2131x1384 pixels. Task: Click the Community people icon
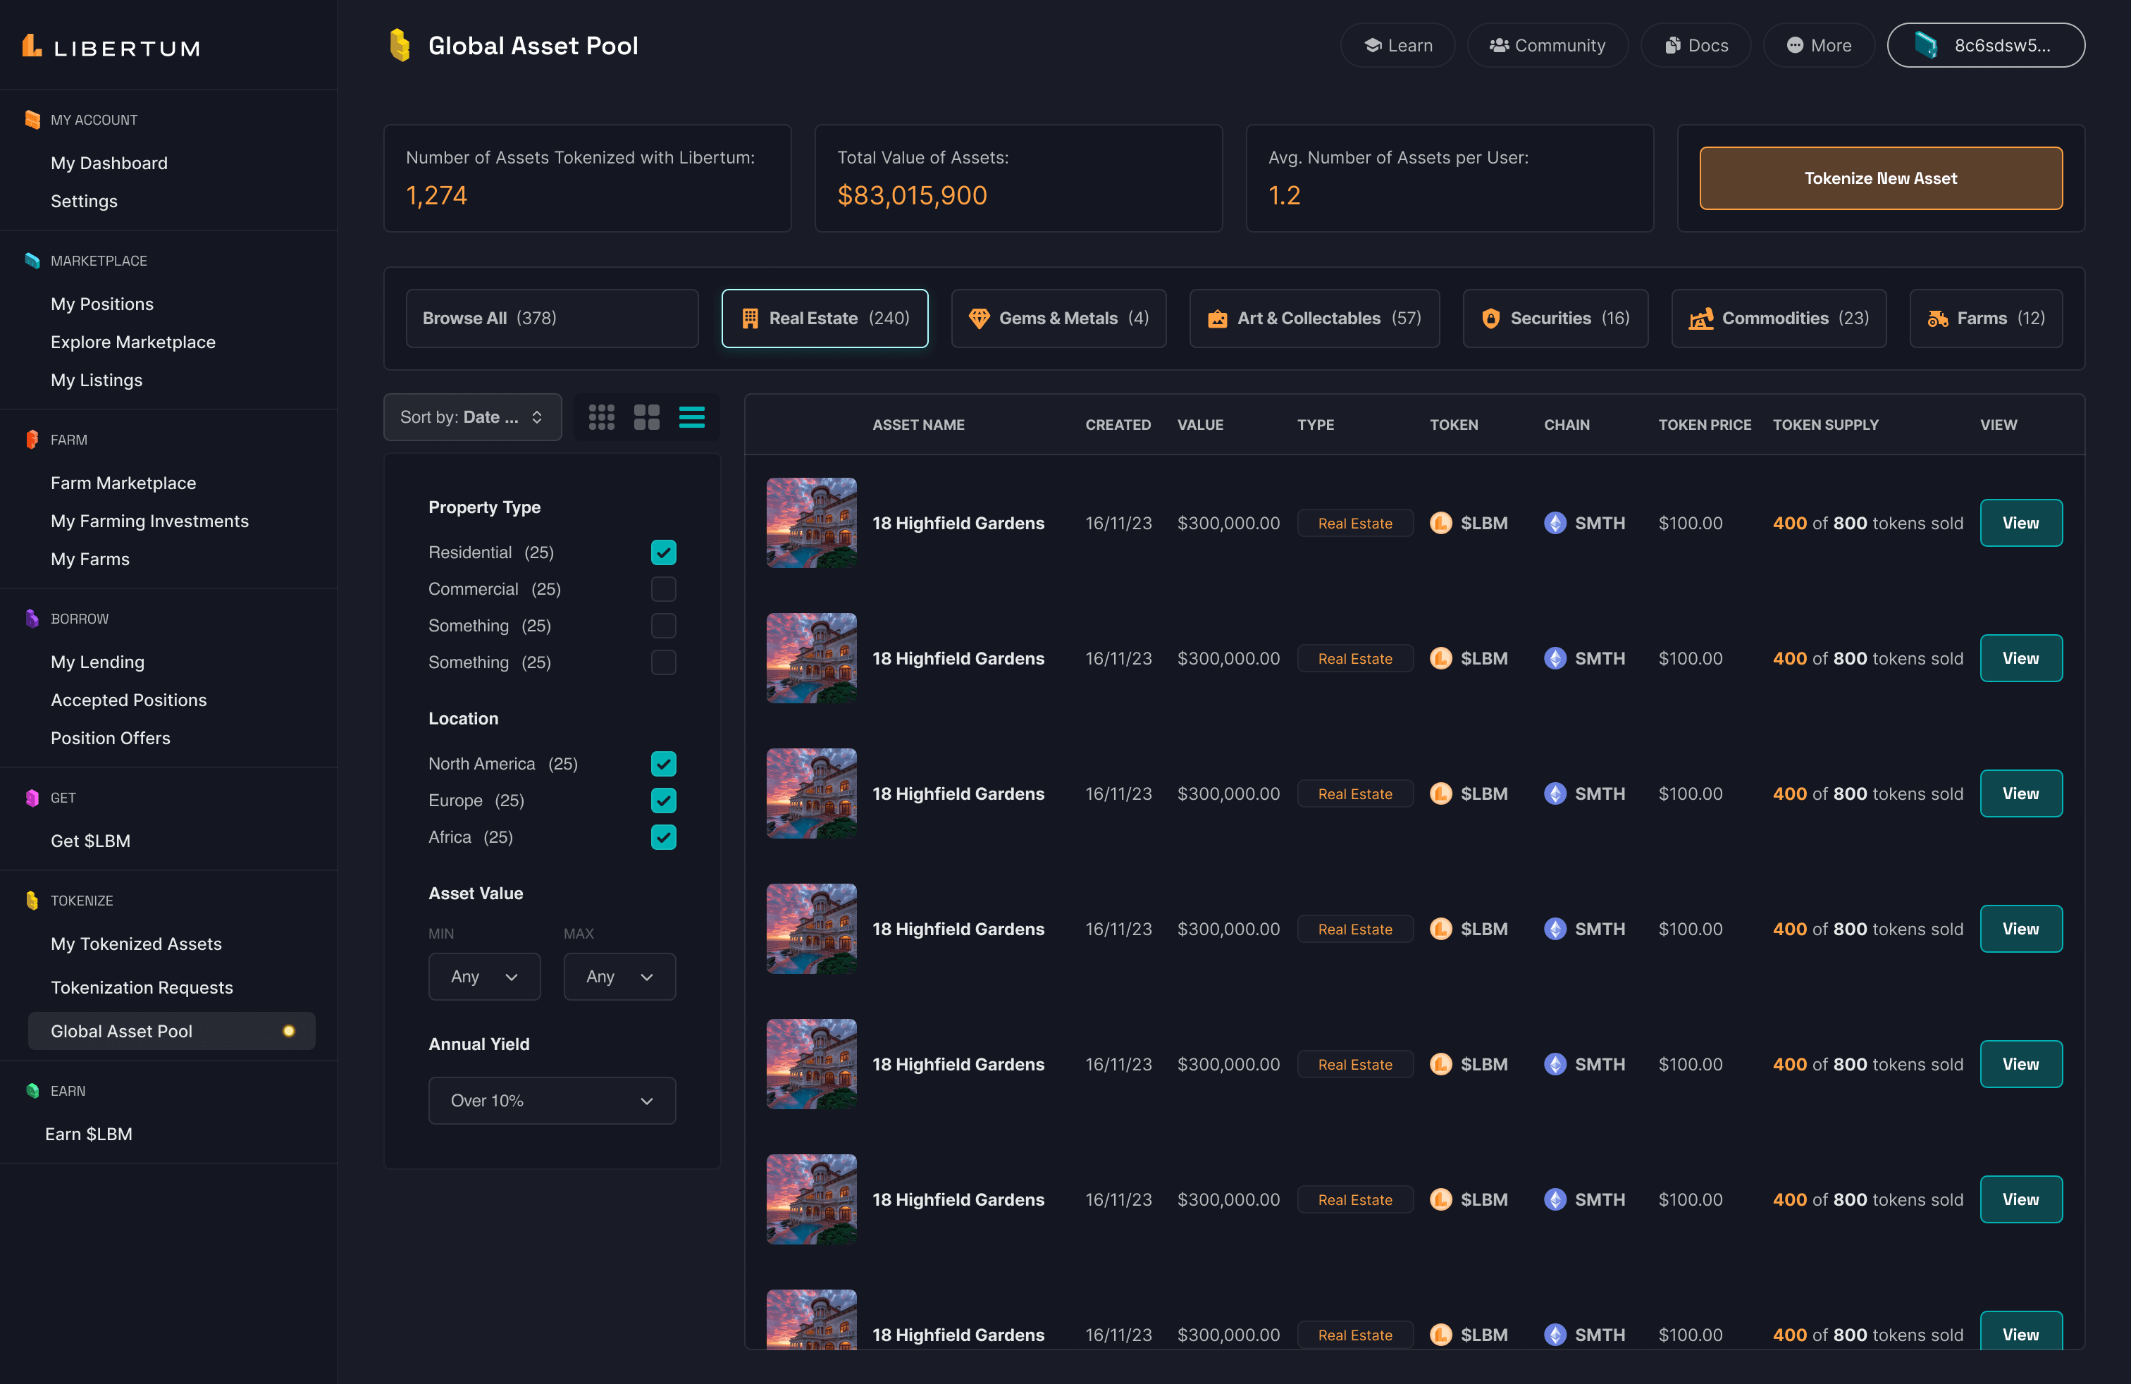click(1499, 46)
